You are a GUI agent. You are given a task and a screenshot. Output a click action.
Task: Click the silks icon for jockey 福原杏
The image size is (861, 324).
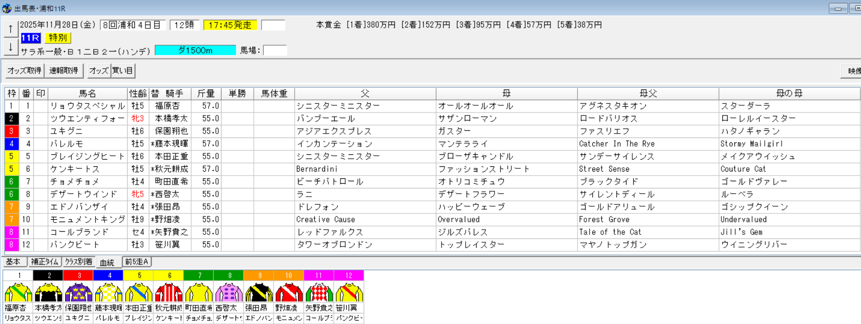(x=18, y=292)
